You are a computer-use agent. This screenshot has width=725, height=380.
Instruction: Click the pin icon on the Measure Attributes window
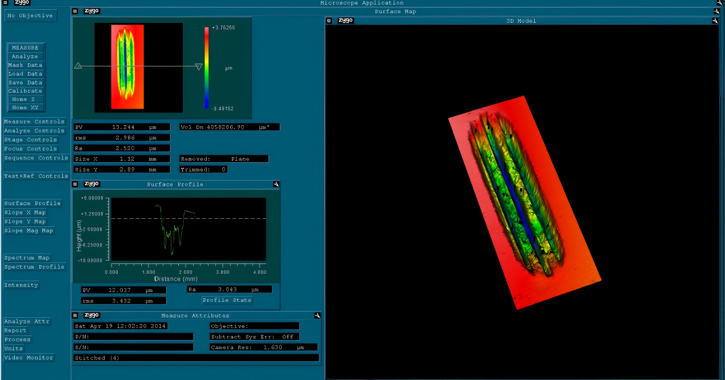tap(317, 315)
